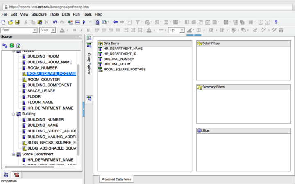Click the Run report play icon
This screenshot has width=295, height=184.
click(84, 22)
